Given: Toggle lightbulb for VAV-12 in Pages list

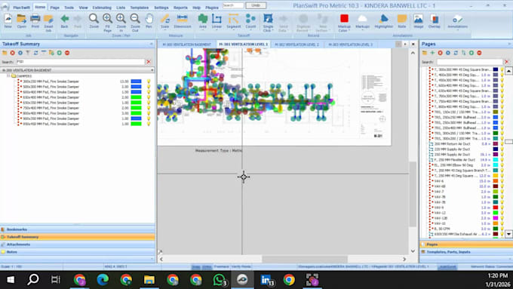Looking at the screenshot, I should point(502,213).
